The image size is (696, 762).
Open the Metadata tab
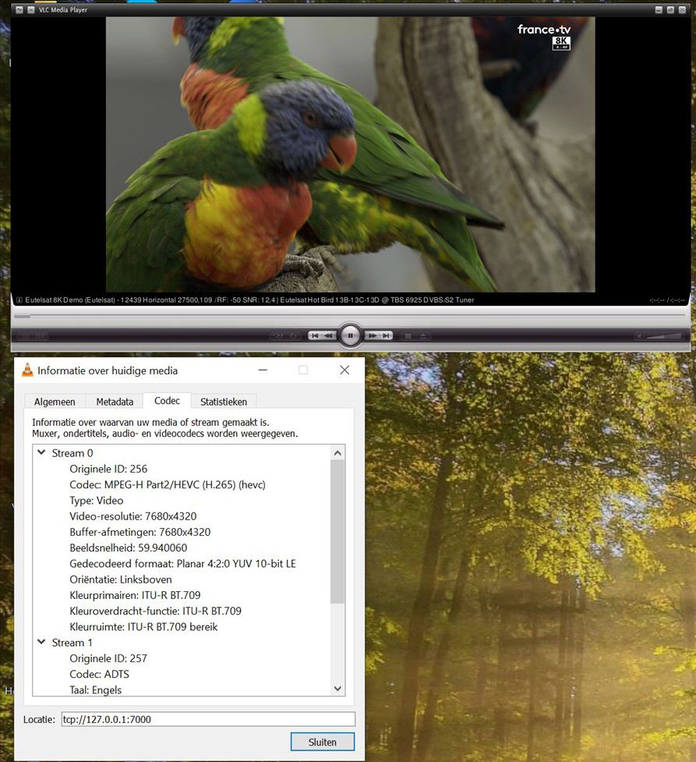[115, 402]
